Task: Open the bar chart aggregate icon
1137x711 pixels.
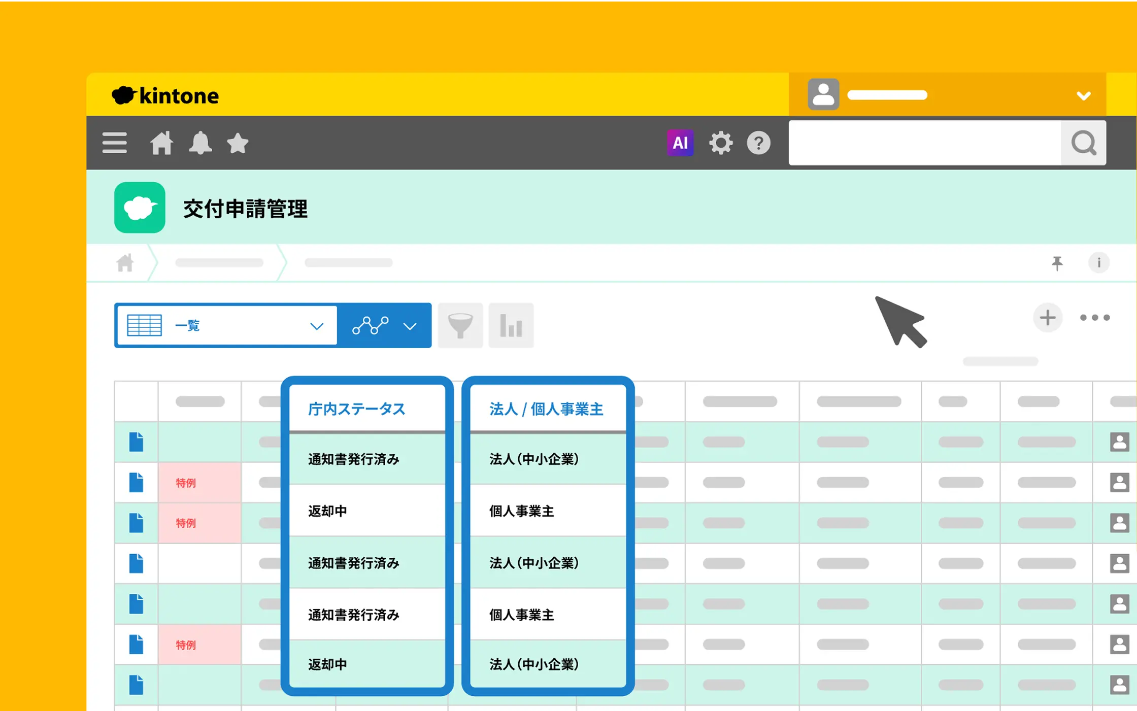Action: tap(511, 325)
